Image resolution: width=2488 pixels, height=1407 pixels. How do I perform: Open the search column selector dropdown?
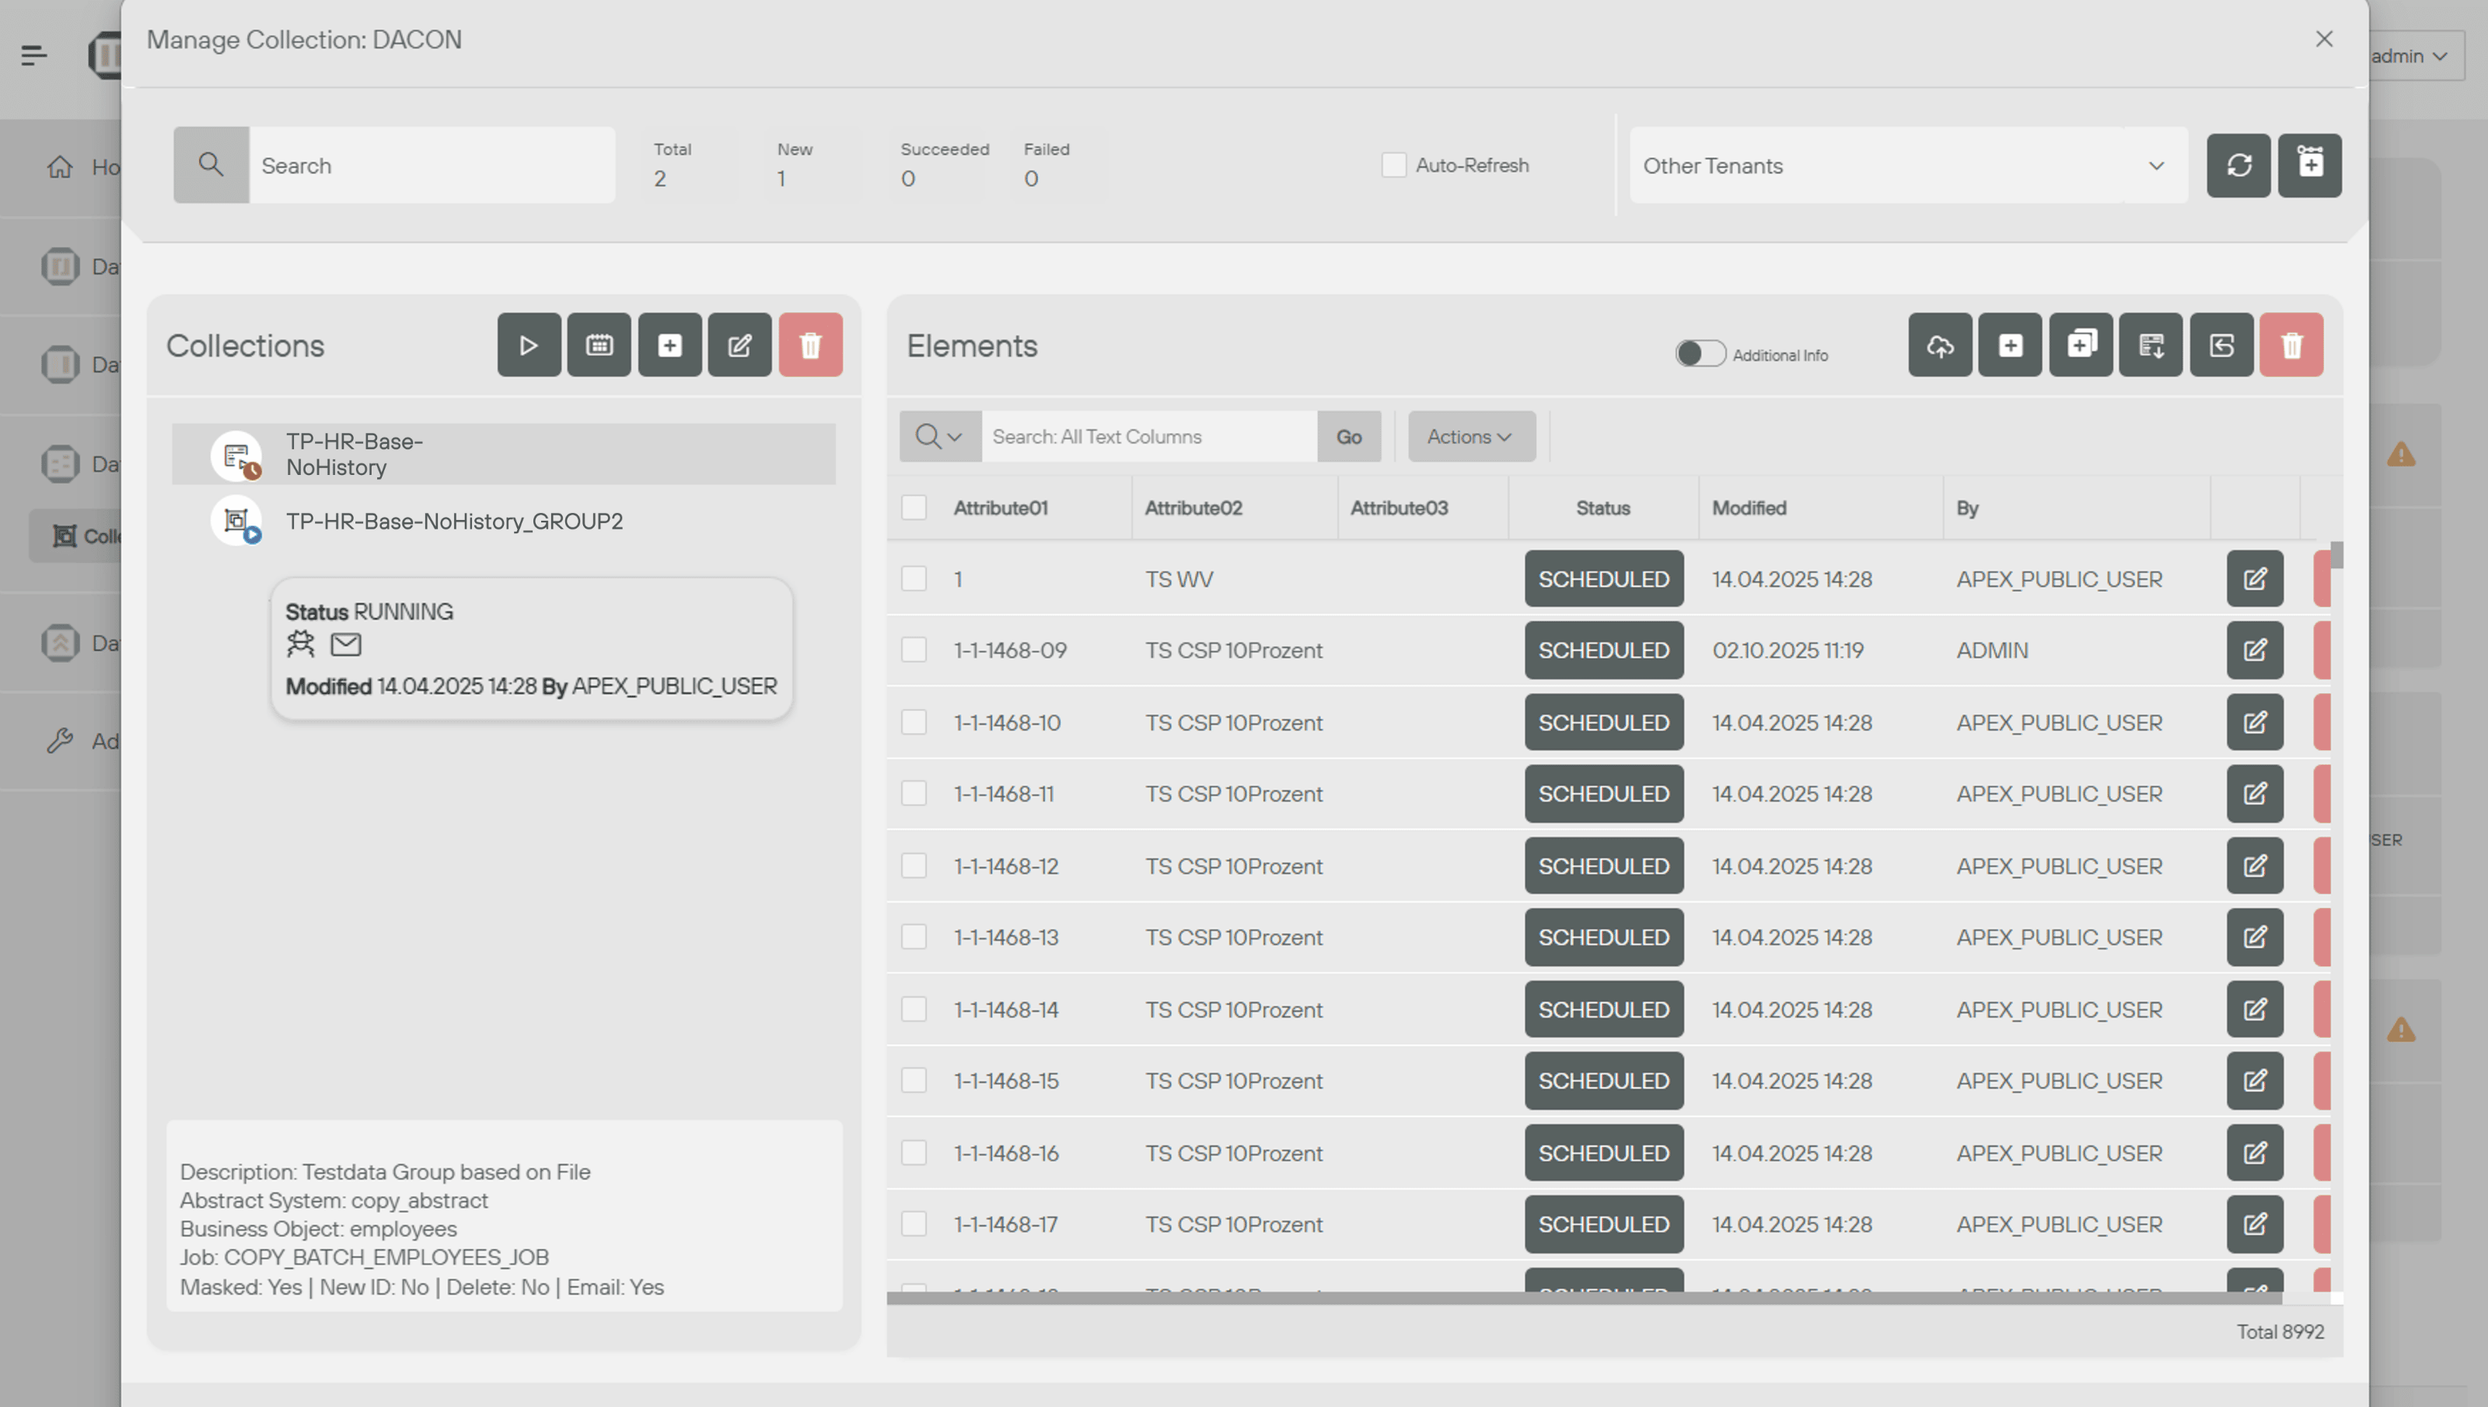click(x=939, y=437)
